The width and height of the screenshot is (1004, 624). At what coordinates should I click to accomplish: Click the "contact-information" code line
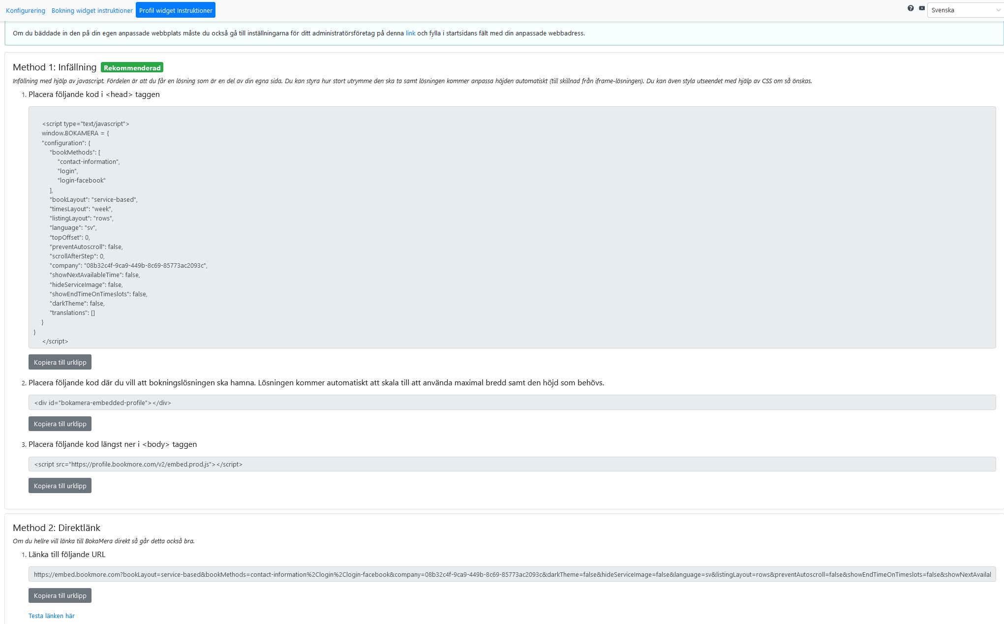(89, 162)
